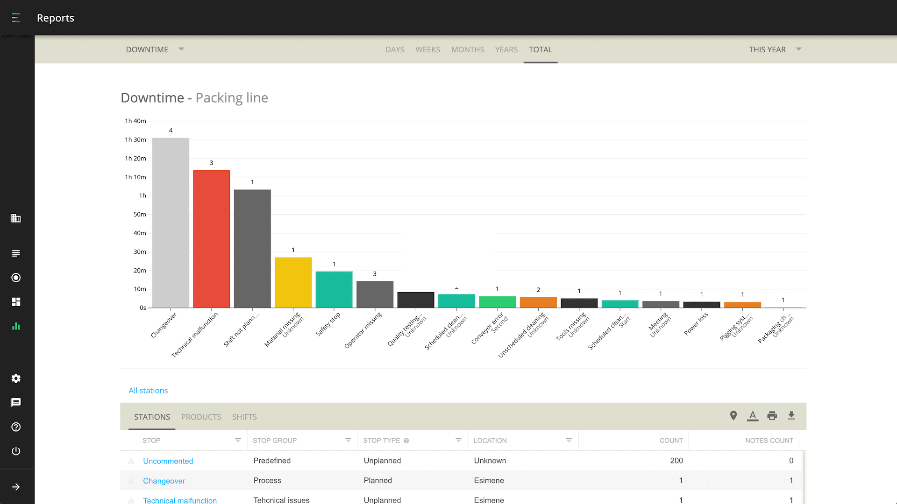Viewport: 897px width, 504px height.
Task: Select the green Reports bar chart icon
Action: coord(16,326)
